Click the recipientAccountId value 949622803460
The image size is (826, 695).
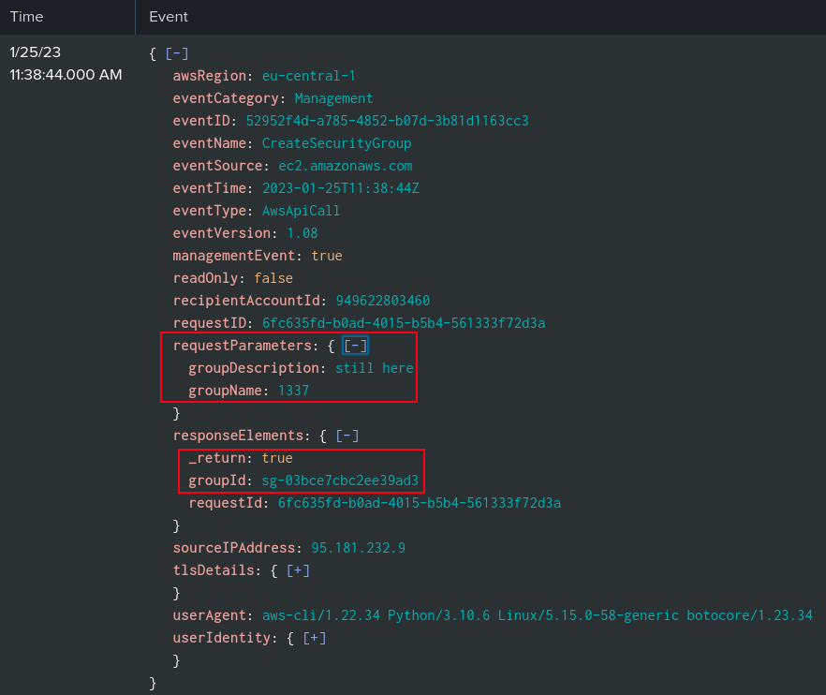(383, 301)
